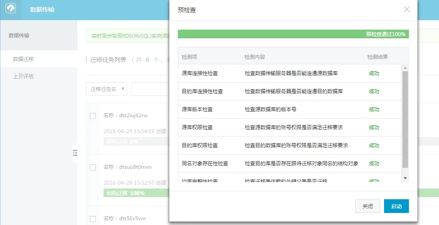Image resolution: width=439 pixels, height=225 pixels.
Task: Open the 上云评估 sidebar item
Action: coord(39,76)
